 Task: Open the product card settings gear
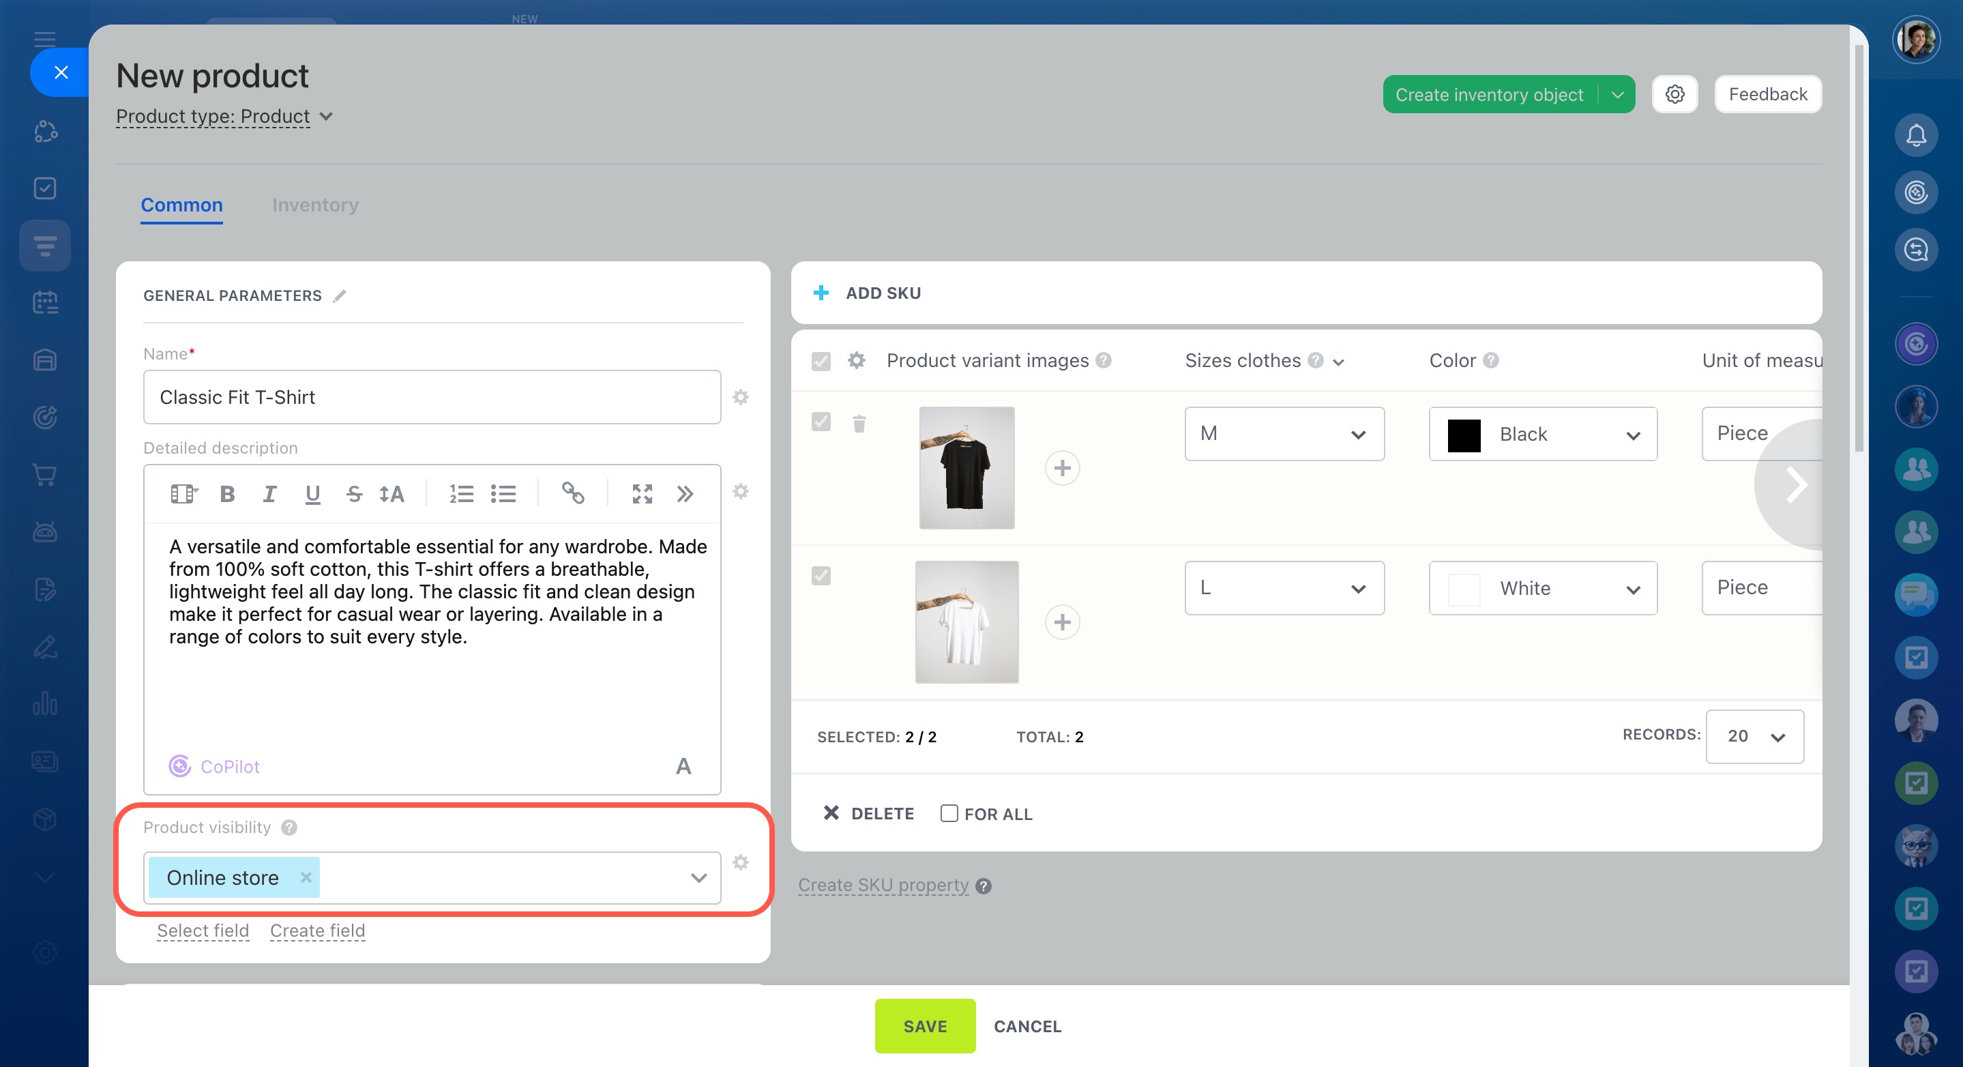click(1674, 95)
